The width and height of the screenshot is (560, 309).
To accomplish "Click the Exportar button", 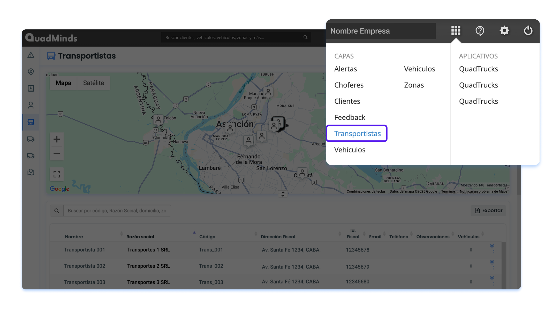I will tap(488, 210).
